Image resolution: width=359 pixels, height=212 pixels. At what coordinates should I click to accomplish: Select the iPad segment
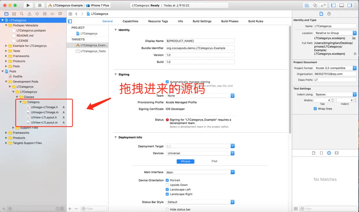[214, 161]
